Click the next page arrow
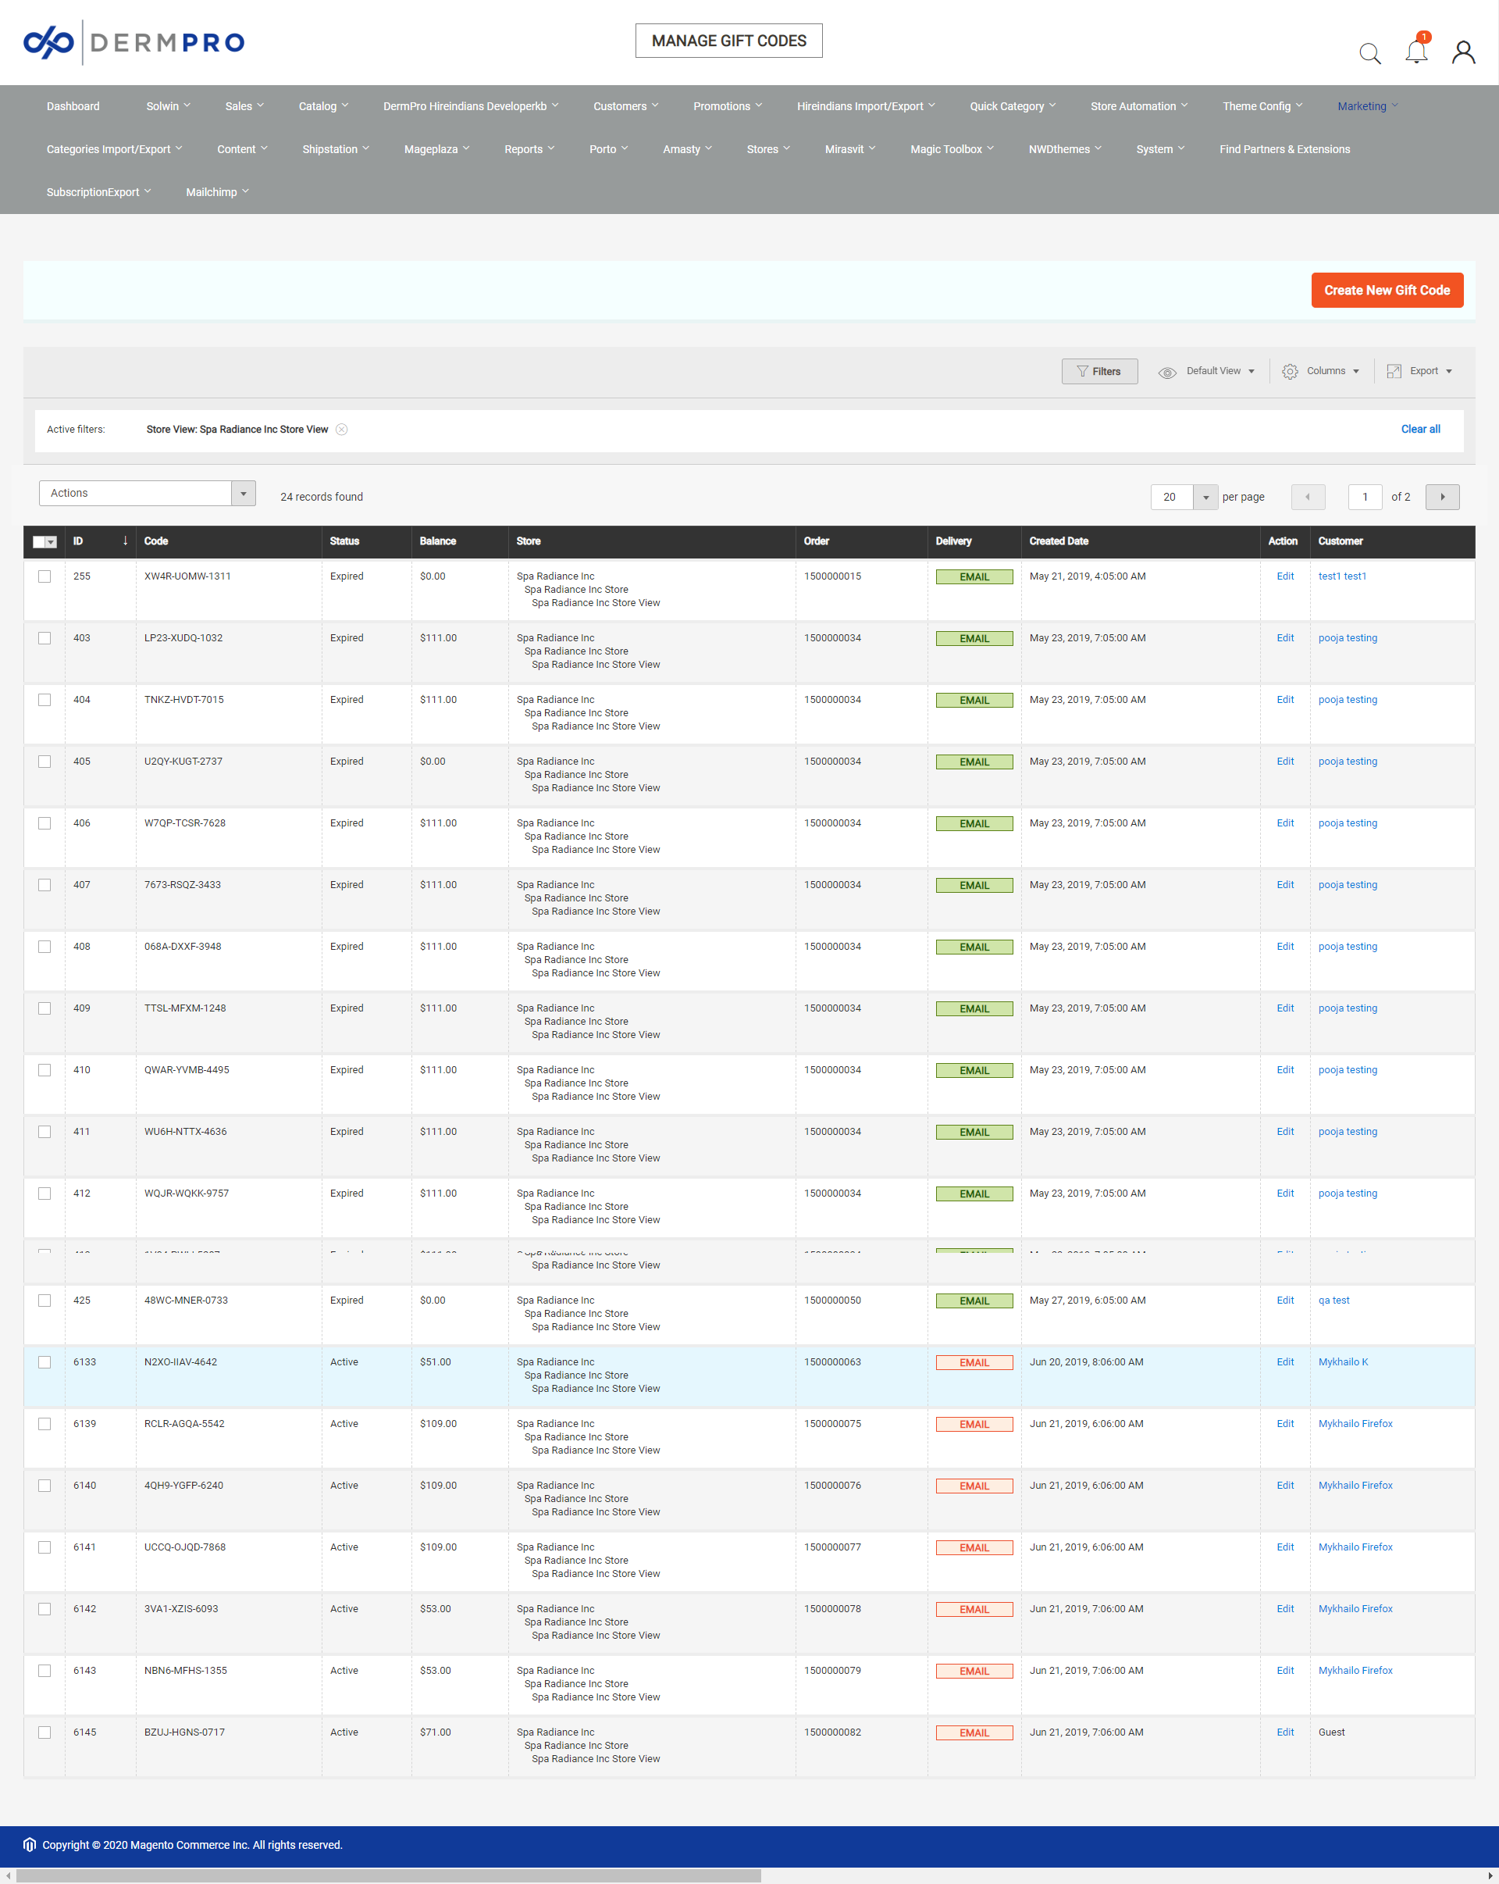This screenshot has width=1499, height=1884. coord(1442,496)
